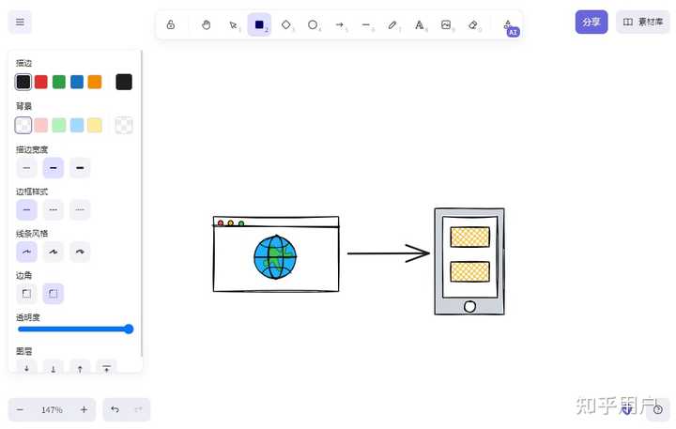The width and height of the screenshot is (676, 429).
Task: Choose orange stroke color
Action: click(x=95, y=82)
